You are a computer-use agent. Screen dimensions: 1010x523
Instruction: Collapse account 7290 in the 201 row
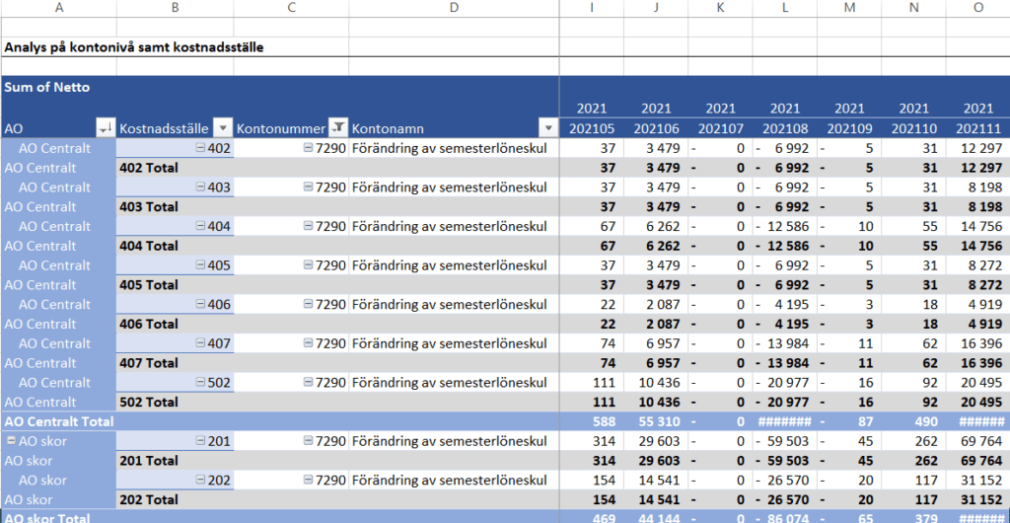[309, 441]
